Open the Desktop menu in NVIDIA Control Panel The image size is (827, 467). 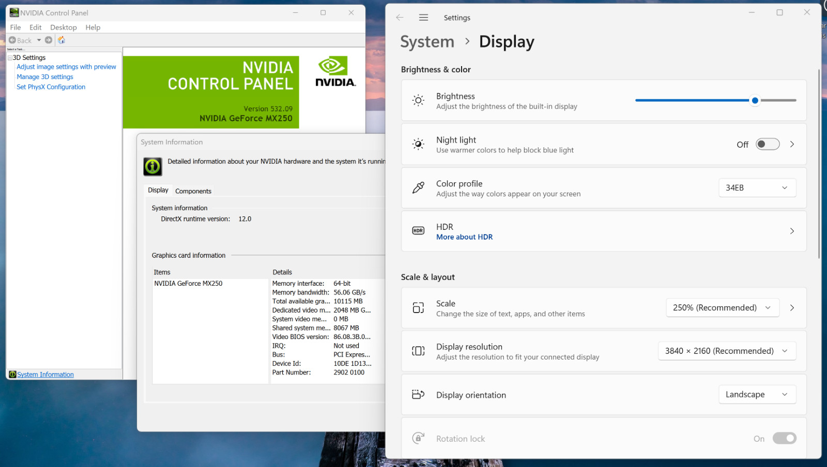point(64,27)
